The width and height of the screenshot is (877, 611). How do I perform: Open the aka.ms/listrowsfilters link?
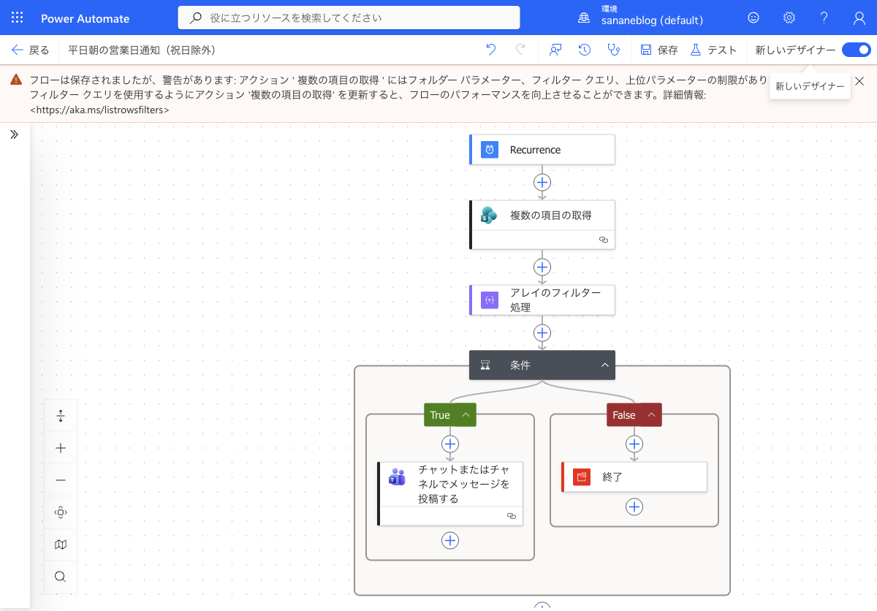pyautogui.click(x=99, y=110)
